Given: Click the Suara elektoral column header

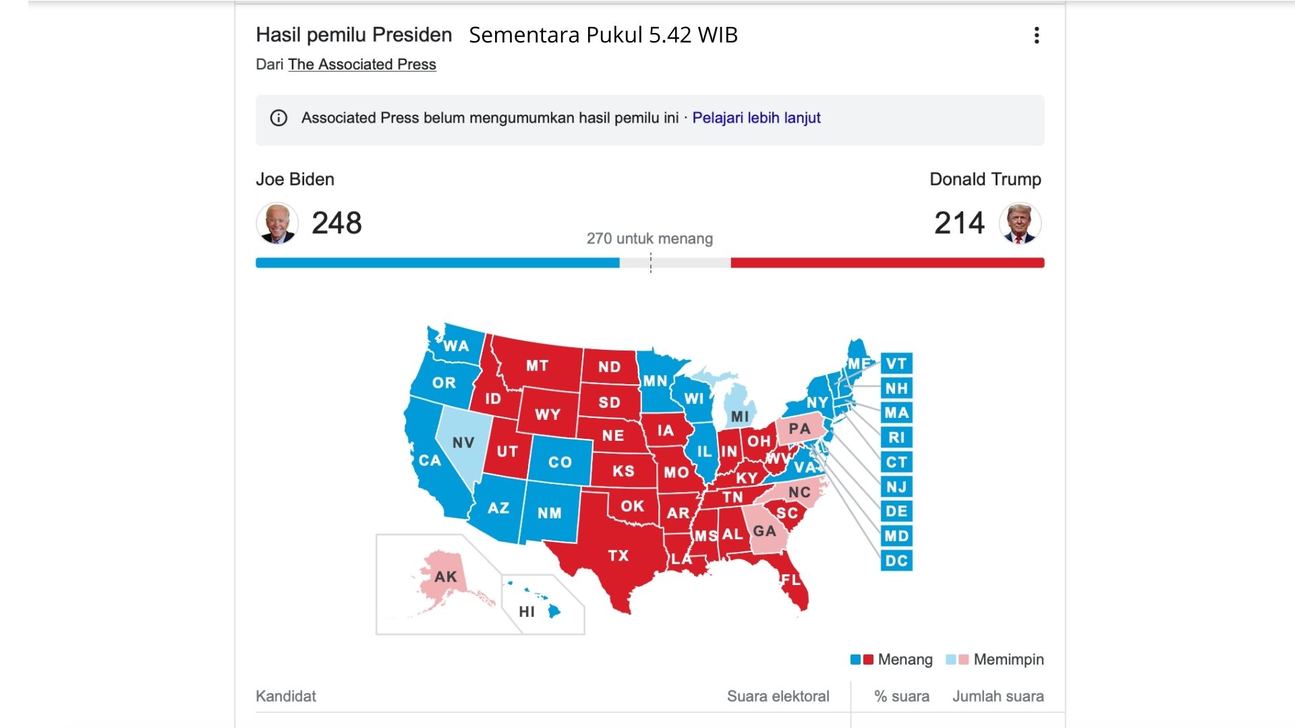Looking at the screenshot, I should [778, 696].
